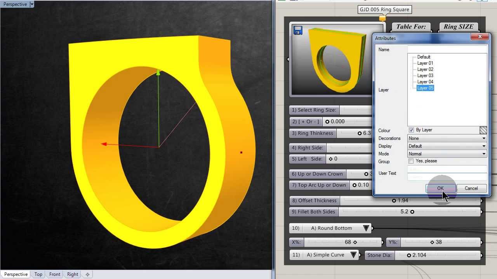
Task: Click the ring preview thumbnail
Action: pos(337,59)
